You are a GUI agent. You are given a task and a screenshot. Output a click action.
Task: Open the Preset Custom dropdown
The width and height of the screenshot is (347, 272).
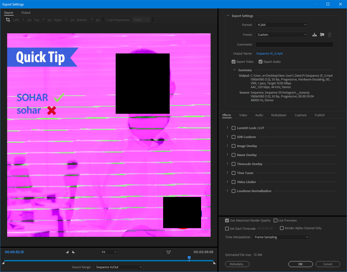click(282, 35)
